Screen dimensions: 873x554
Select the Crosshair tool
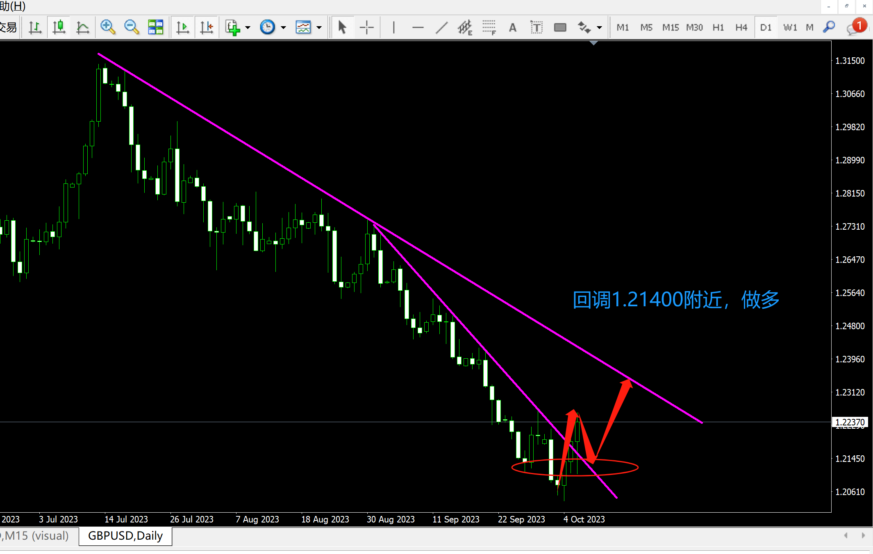(366, 27)
